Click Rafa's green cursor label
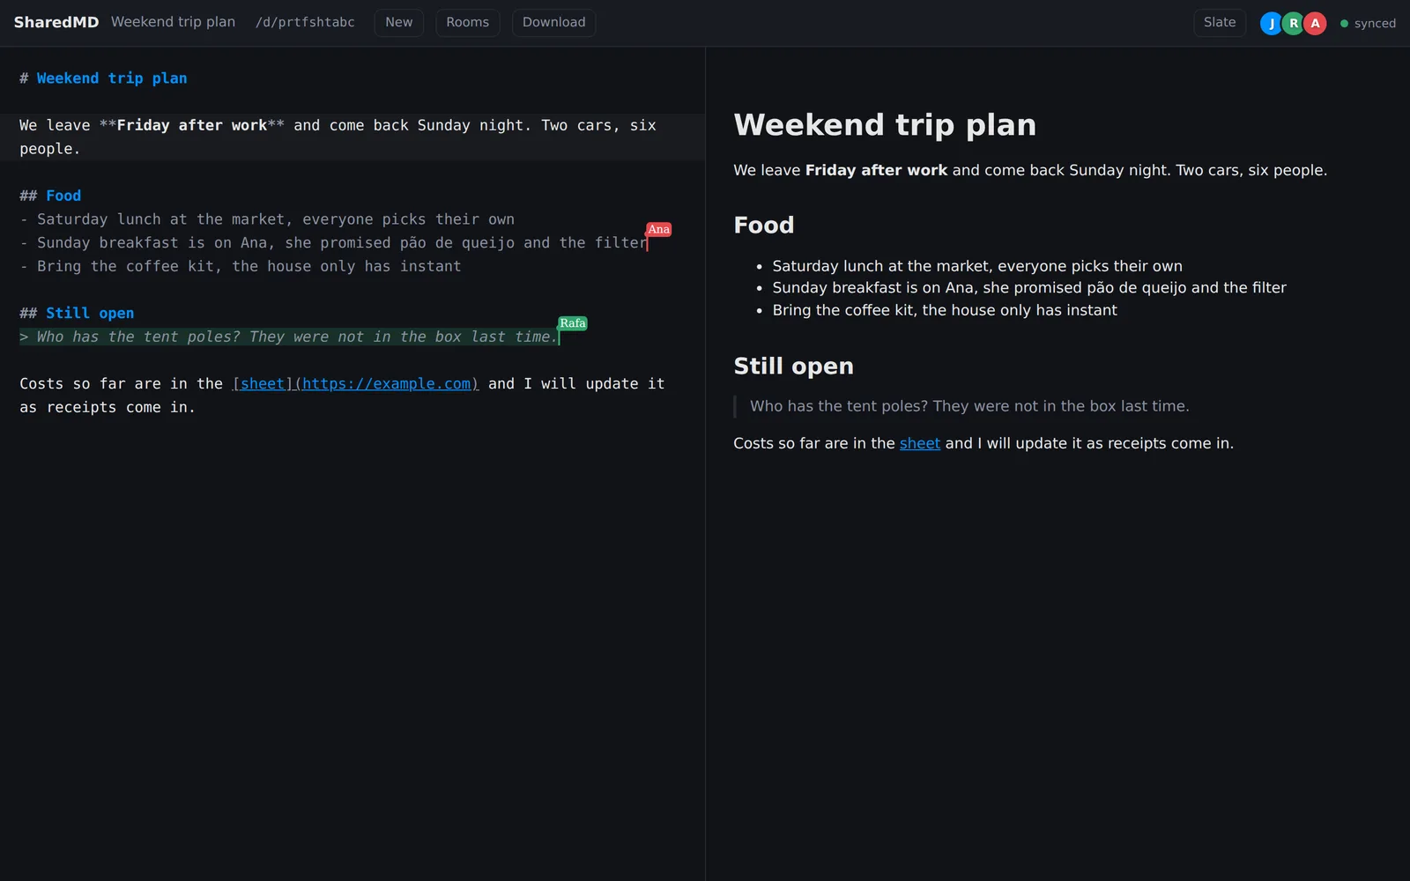Screen dimensions: 1410x881 coord(572,323)
